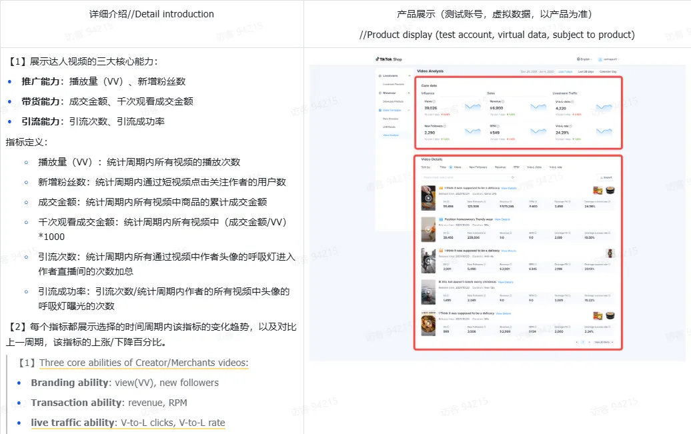Click the '详细介绍//Detail introduction' header
Screen dimensions: 691x434
coord(151,14)
